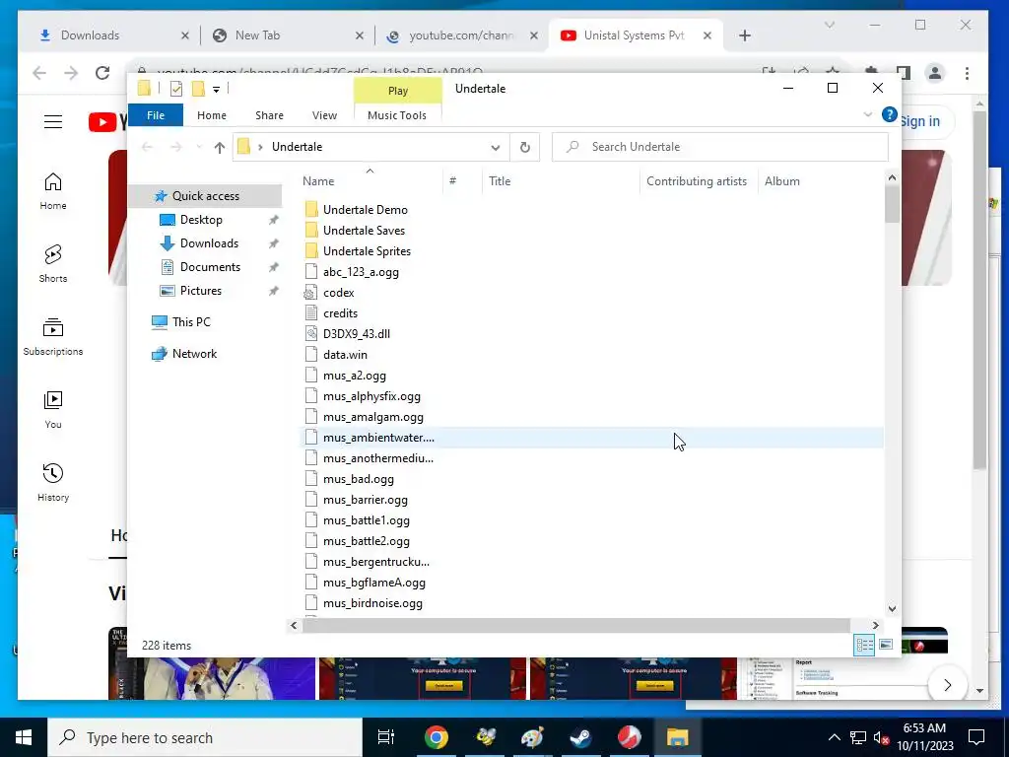Image resolution: width=1009 pixels, height=757 pixels.
Task: Open Chrome's three-dot menu
Action: pyautogui.click(x=967, y=73)
